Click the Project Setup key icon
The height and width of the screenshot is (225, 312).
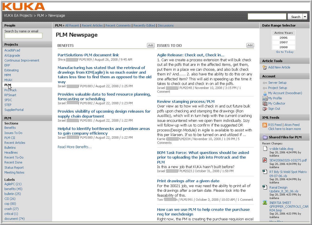264,88
